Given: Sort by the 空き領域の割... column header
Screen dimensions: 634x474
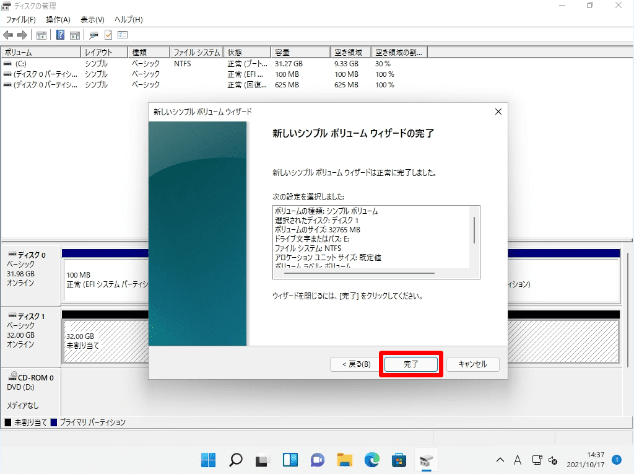Looking at the screenshot, I should pyautogui.click(x=399, y=52).
